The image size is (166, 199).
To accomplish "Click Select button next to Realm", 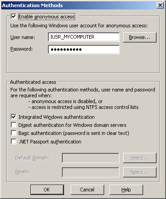I will click(x=140, y=172).
